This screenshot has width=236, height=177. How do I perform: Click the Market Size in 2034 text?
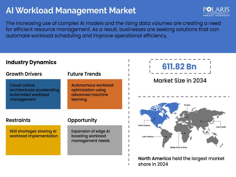[179, 81]
